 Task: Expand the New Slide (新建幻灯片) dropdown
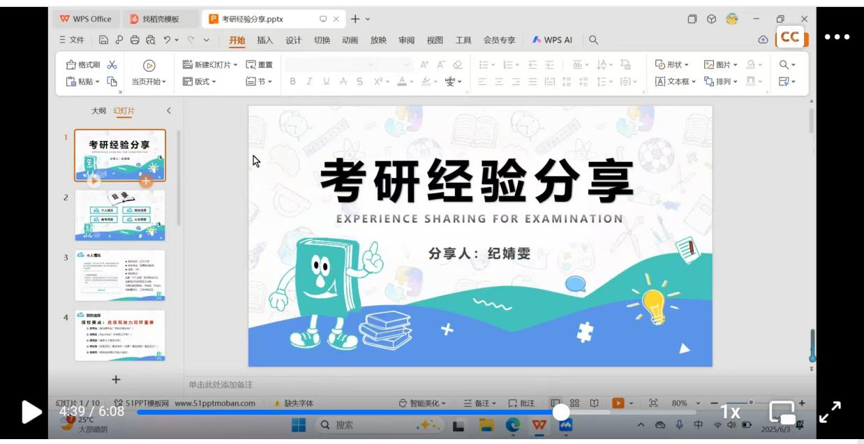tap(235, 65)
